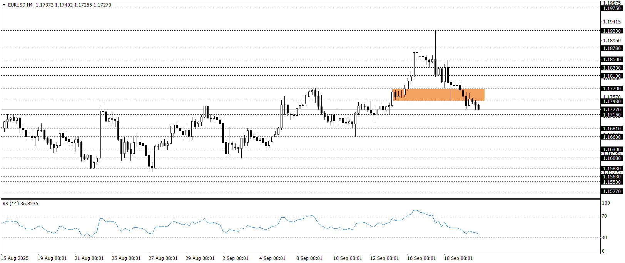625x263 pixels.
Task: Select the 1.17790 price level label
Action: point(612,88)
